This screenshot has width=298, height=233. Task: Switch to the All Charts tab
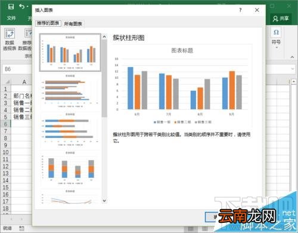pos(73,24)
